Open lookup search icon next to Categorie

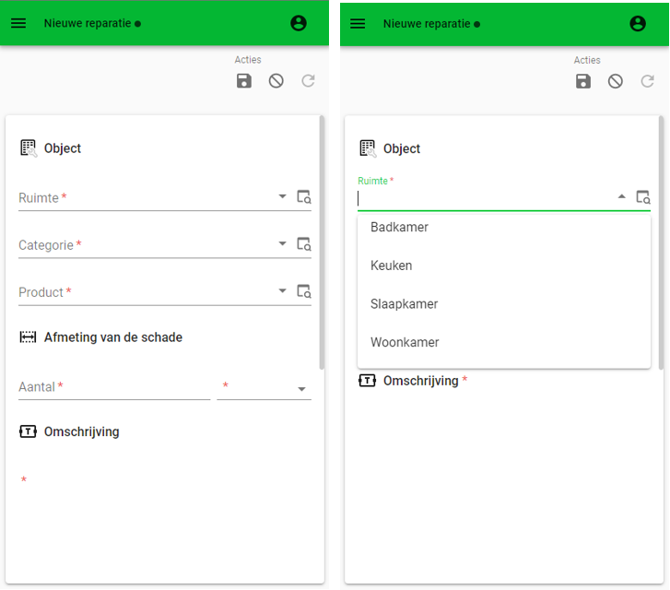[304, 244]
